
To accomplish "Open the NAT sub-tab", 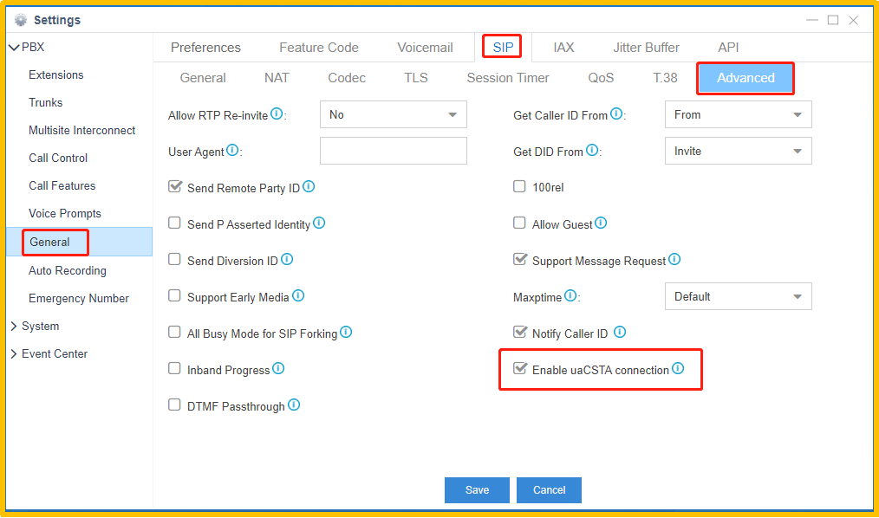I will pos(277,78).
